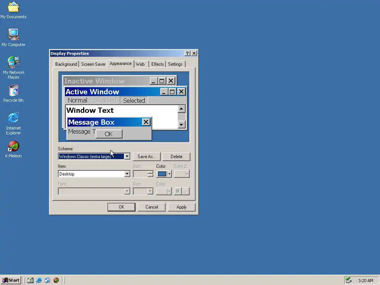
Task: Select the Internet Explorer desktop icon
Action: (x=13, y=124)
